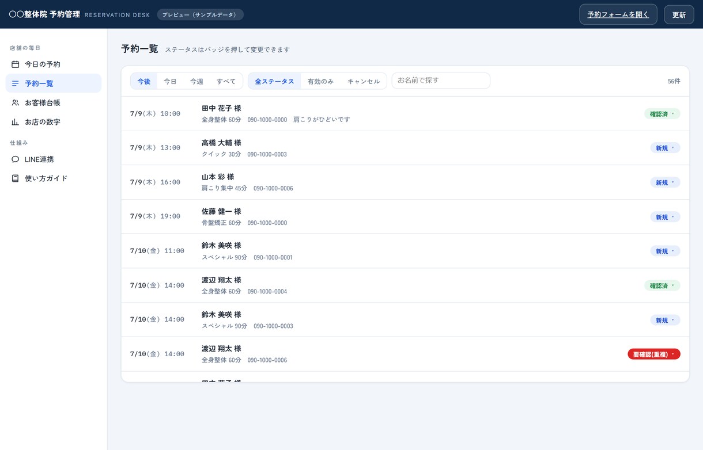Viewport: 703px width, 450px height.
Task: Click the 7/9(木) 16:00 date cell
Action: [x=155, y=182]
